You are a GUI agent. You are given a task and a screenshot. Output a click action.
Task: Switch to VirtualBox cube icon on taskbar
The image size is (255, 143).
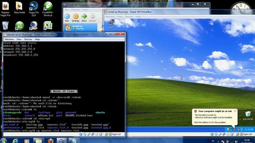point(61,141)
